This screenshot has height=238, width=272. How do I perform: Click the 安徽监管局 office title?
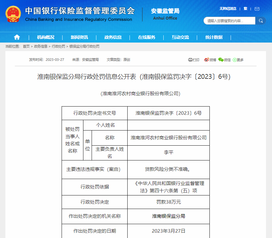click(x=165, y=11)
